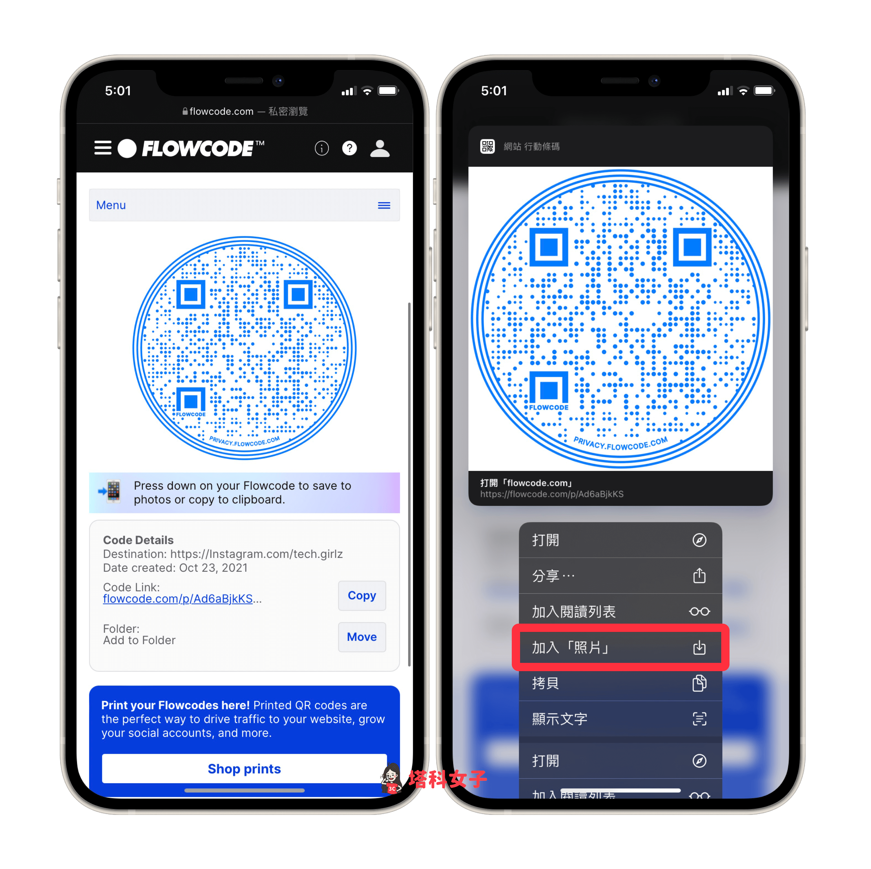Click the Move button next to Folder

[x=361, y=639]
